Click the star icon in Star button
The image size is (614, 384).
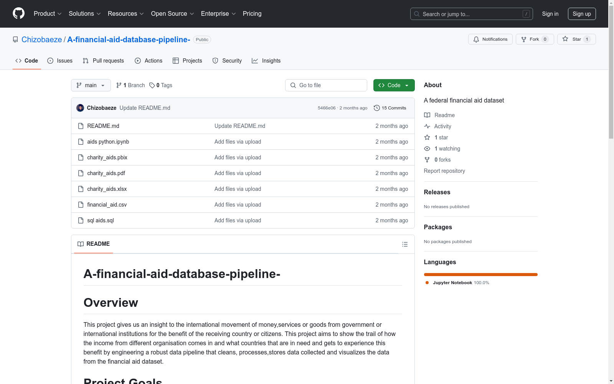(x=565, y=39)
